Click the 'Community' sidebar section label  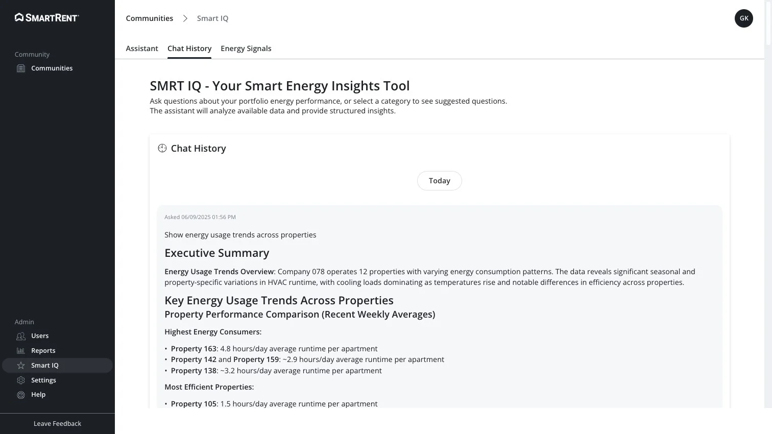[32, 55]
